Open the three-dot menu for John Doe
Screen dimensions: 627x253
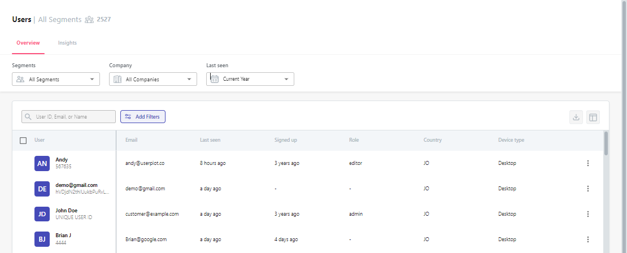(588, 214)
